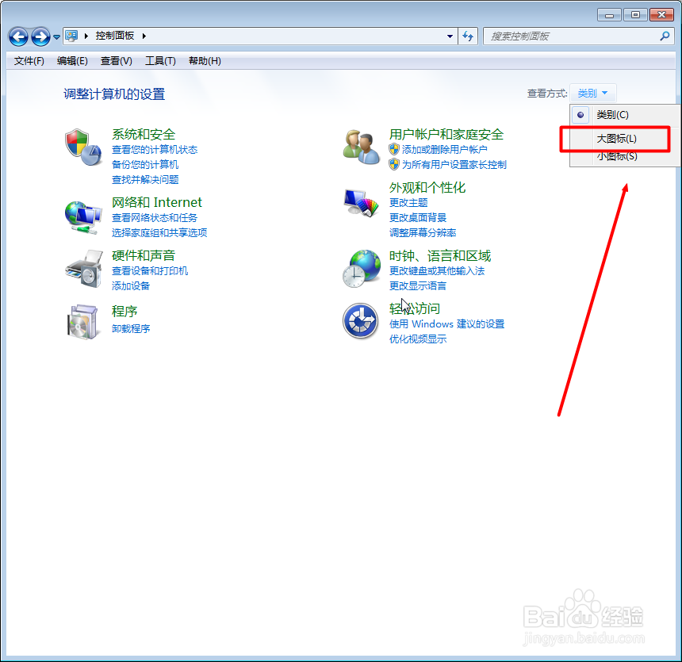Click the 时钟、语言和区域 globe clock icon
Image resolution: width=682 pixels, height=662 pixels.
(x=361, y=269)
